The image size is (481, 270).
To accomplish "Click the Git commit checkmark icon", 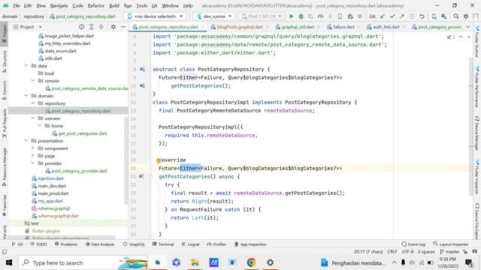I will pyautogui.click(x=392, y=16).
